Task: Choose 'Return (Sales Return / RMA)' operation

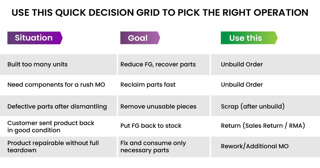Action: pyautogui.click(x=263, y=126)
